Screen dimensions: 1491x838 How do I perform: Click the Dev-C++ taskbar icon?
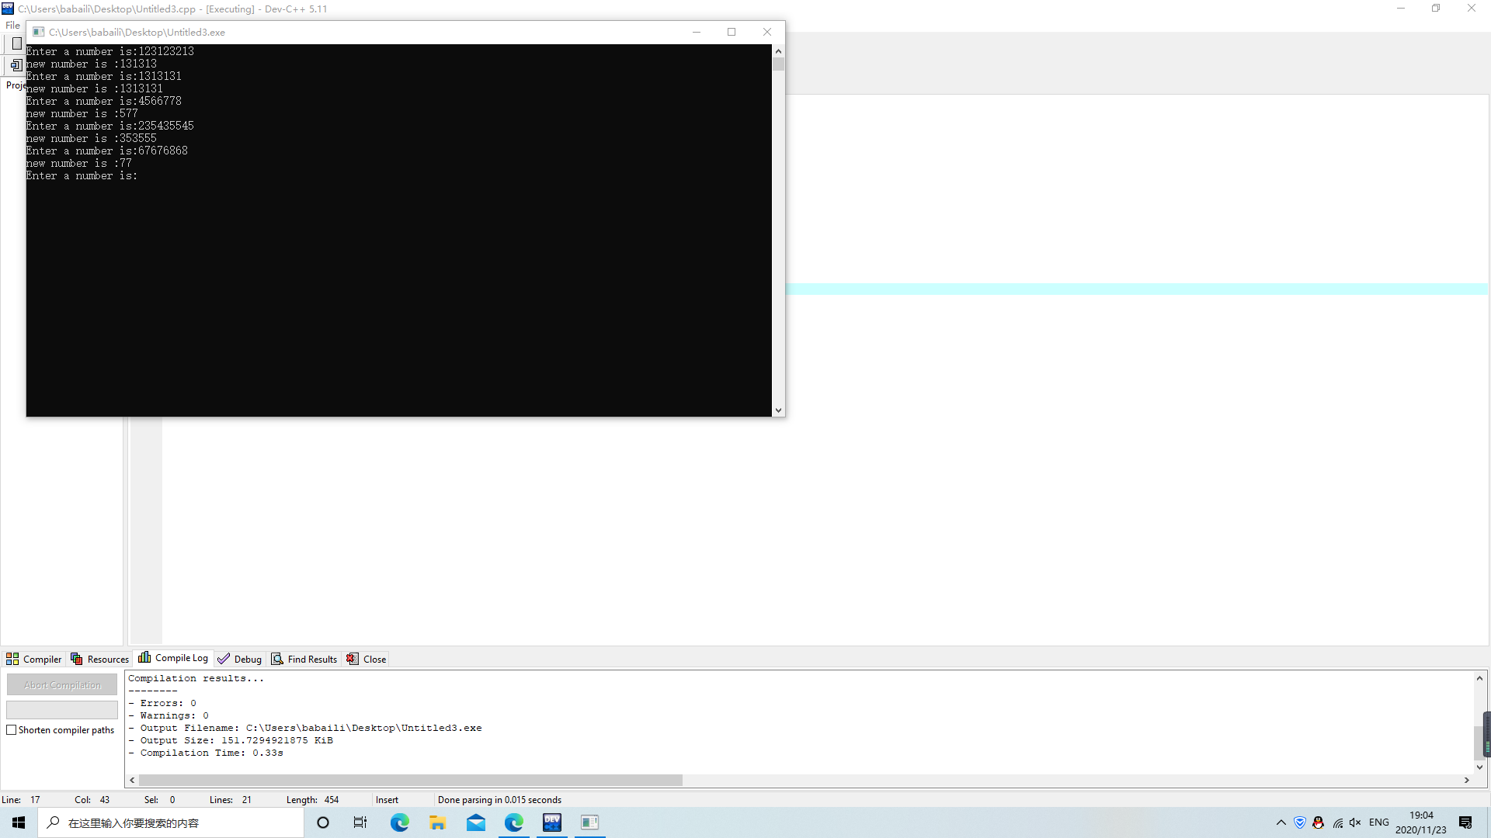coord(552,822)
